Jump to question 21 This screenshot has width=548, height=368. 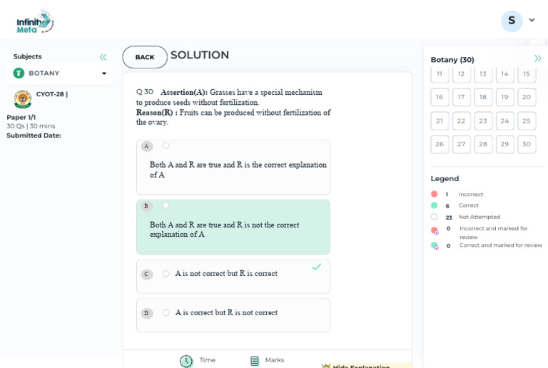pos(440,121)
